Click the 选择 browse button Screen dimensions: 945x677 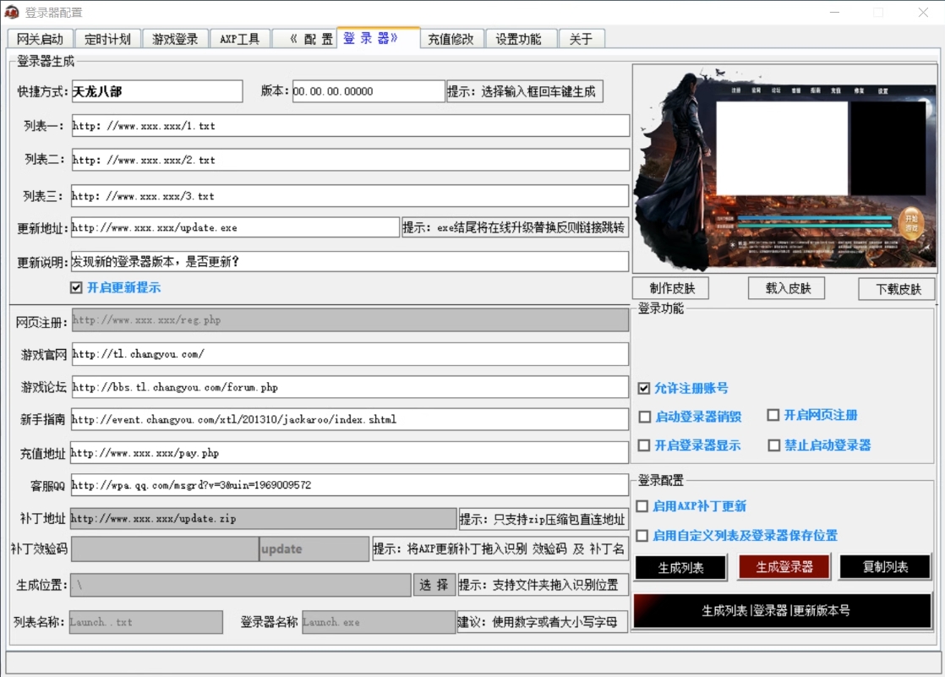pyautogui.click(x=434, y=585)
